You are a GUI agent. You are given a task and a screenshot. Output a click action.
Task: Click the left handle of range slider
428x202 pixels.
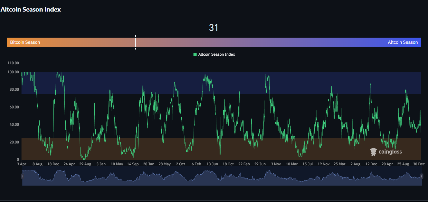(x=22, y=176)
